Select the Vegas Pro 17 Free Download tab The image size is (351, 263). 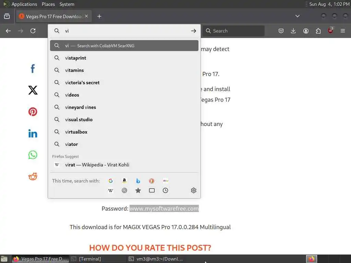pos(54,16)
